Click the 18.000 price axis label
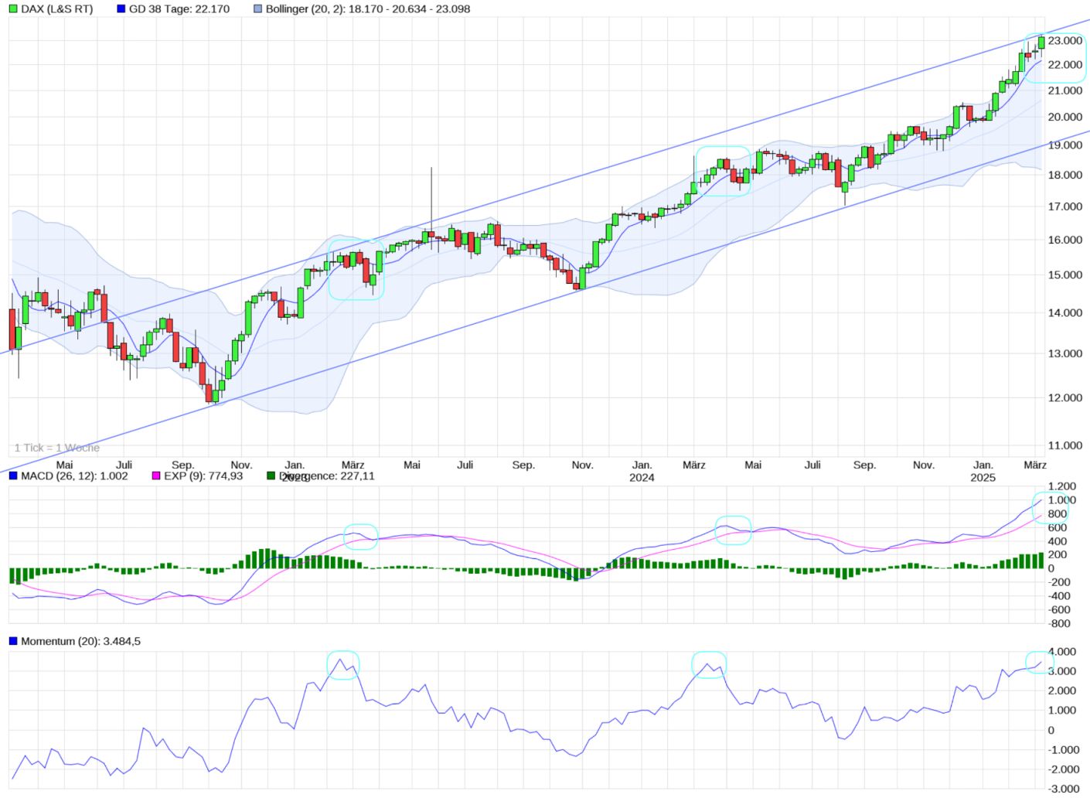1090x808 pixels. (x=1065, y=175)
